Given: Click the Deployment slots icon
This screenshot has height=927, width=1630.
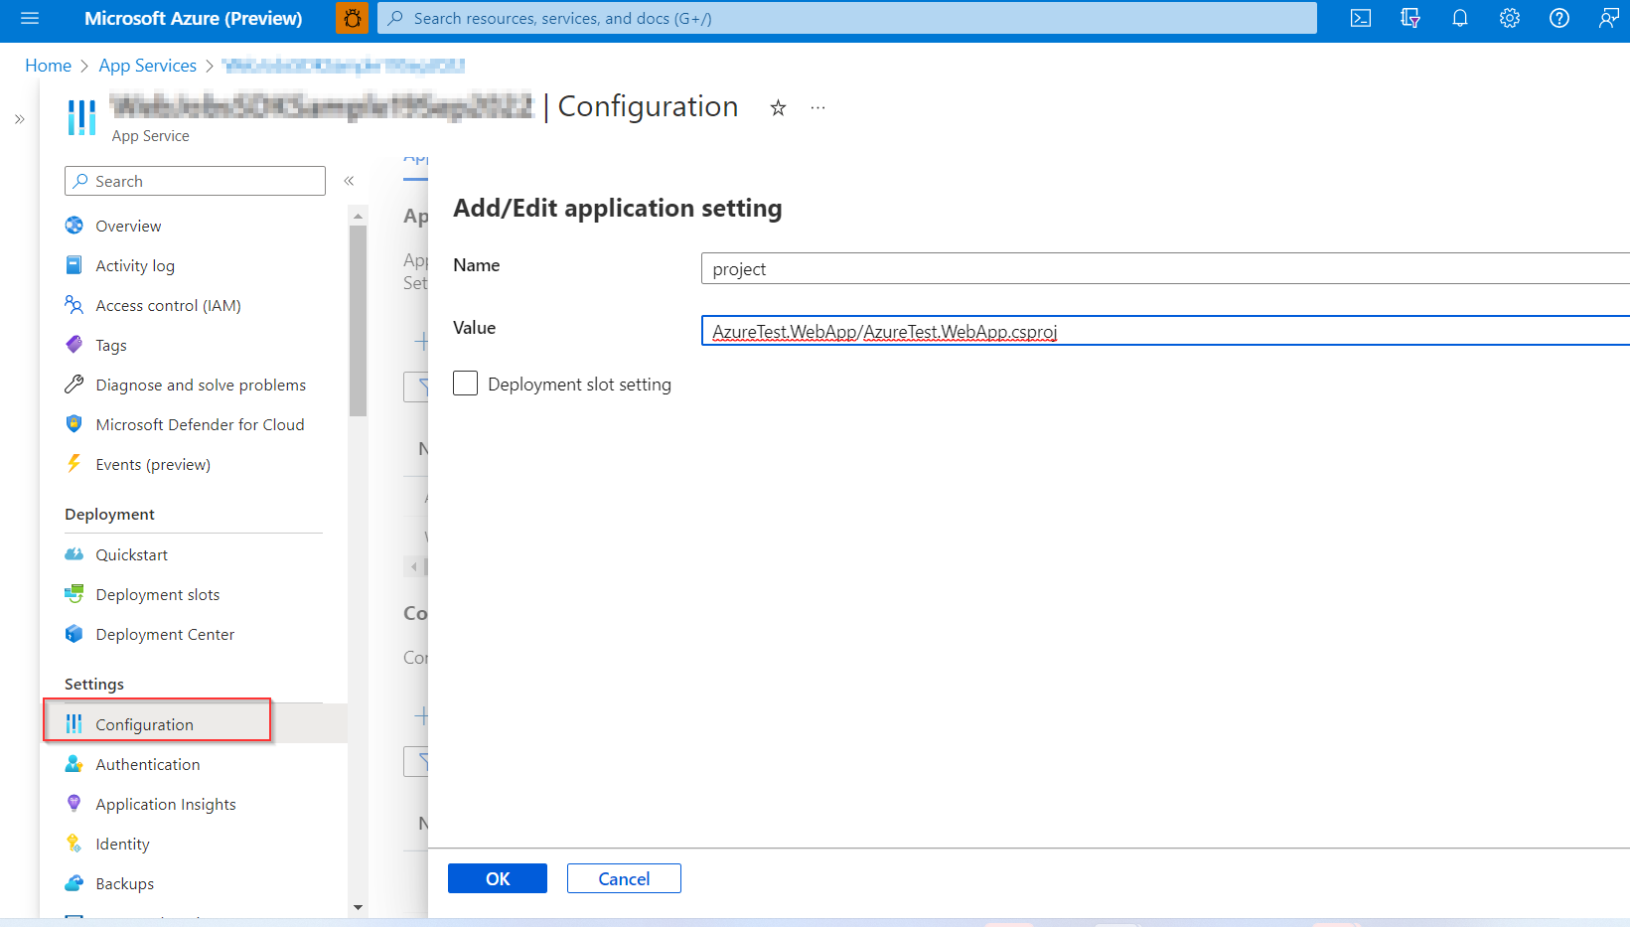Looking at the screenshot, I should click(x=74, y=594).
